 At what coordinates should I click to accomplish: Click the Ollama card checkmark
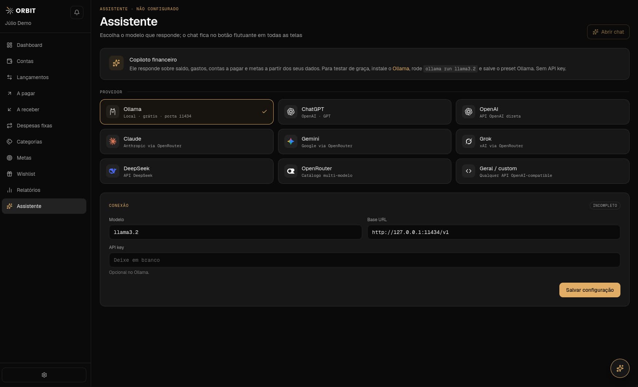click(264, 112)
